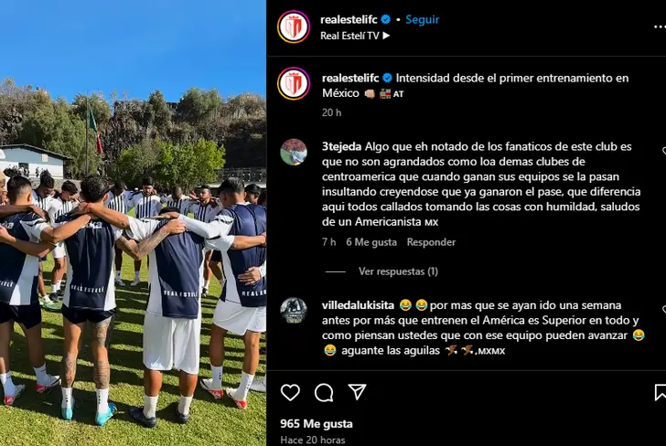Share post using paper plane icon
Screen dimensions: 666x446
click(x=357, y=392)
